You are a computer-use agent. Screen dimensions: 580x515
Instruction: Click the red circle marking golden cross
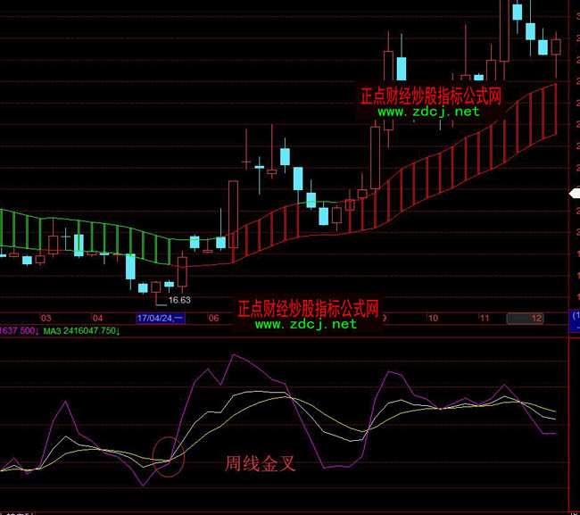pyautogui.click(x=169, y=455)
